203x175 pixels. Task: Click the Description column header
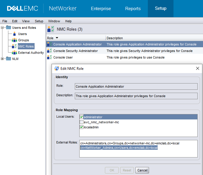tap(114, 38)
